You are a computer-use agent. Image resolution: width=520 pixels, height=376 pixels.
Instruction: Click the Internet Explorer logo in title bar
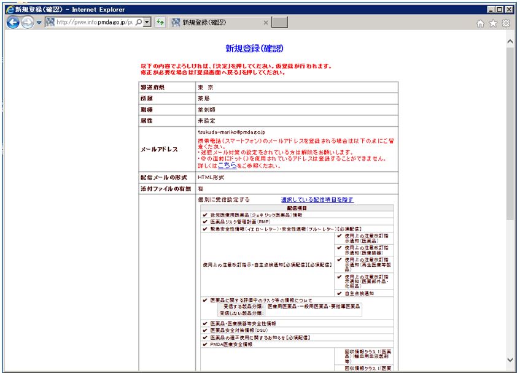click(x=10, y=10)
